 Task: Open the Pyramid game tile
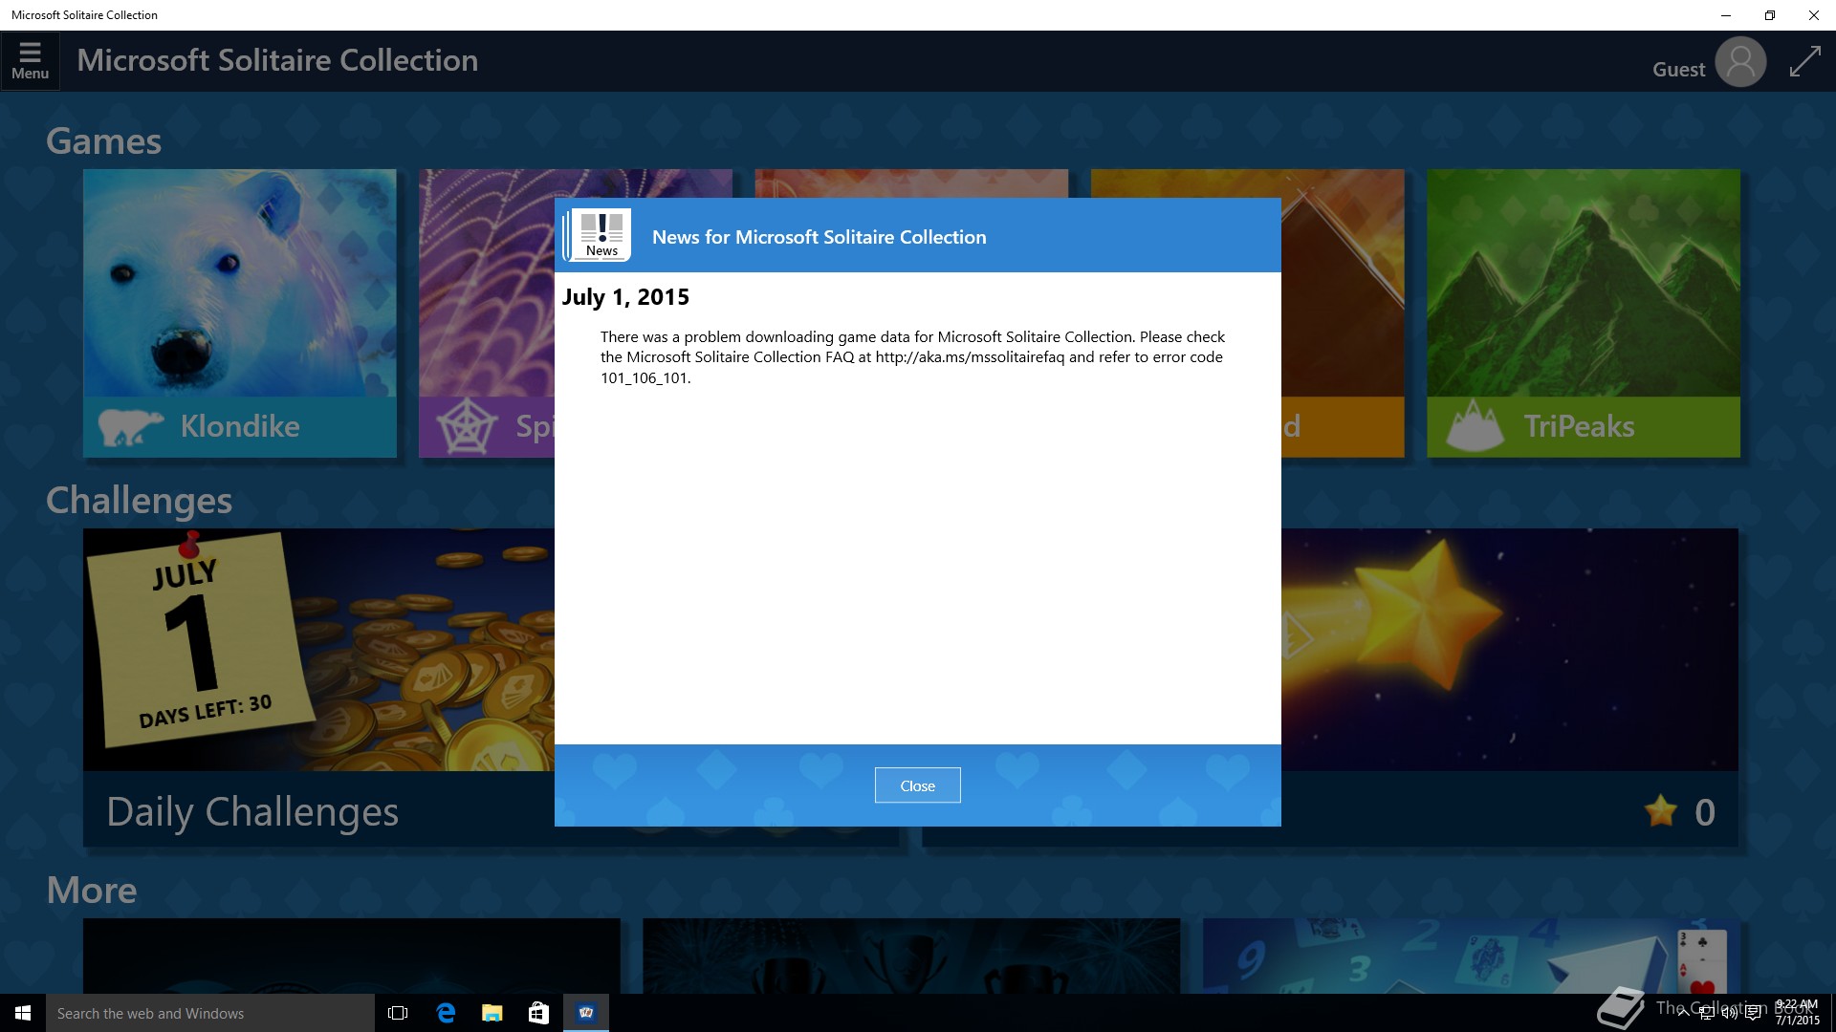tap(1343, 313)
